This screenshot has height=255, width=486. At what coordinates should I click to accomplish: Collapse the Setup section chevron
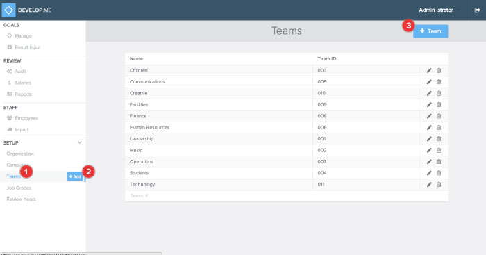coord(79,142)
